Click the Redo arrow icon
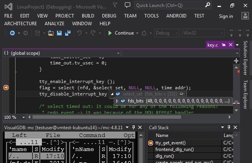The height and width of the screenshot is (163, 252). (x=93, y=33)
